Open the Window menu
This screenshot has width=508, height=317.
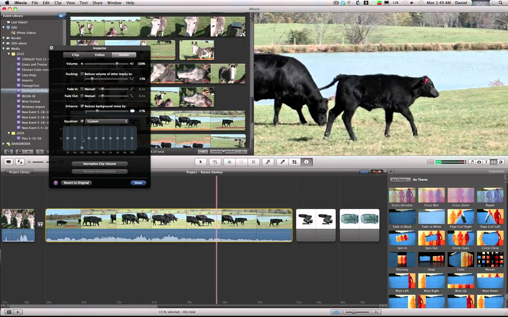pos(114,3)
